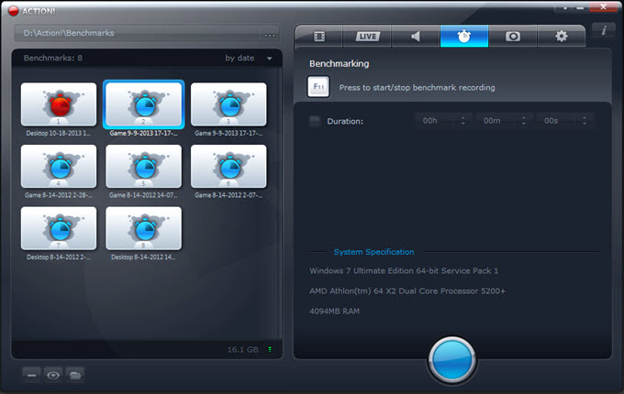The width and height of the screenshot is (624, 394).
Task: Adjust the 00s seconds stepper arrows
Action: click(x=585, y=121)
